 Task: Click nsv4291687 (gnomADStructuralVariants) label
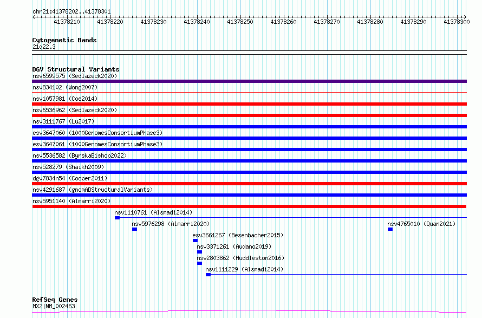(x=93, y=190)
